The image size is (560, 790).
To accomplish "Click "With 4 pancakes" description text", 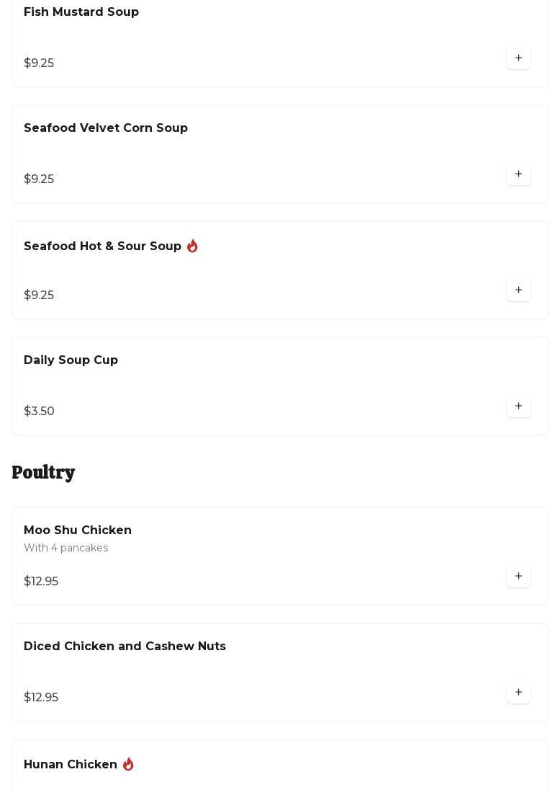I will pyautogui.click(x=66, y=549).
